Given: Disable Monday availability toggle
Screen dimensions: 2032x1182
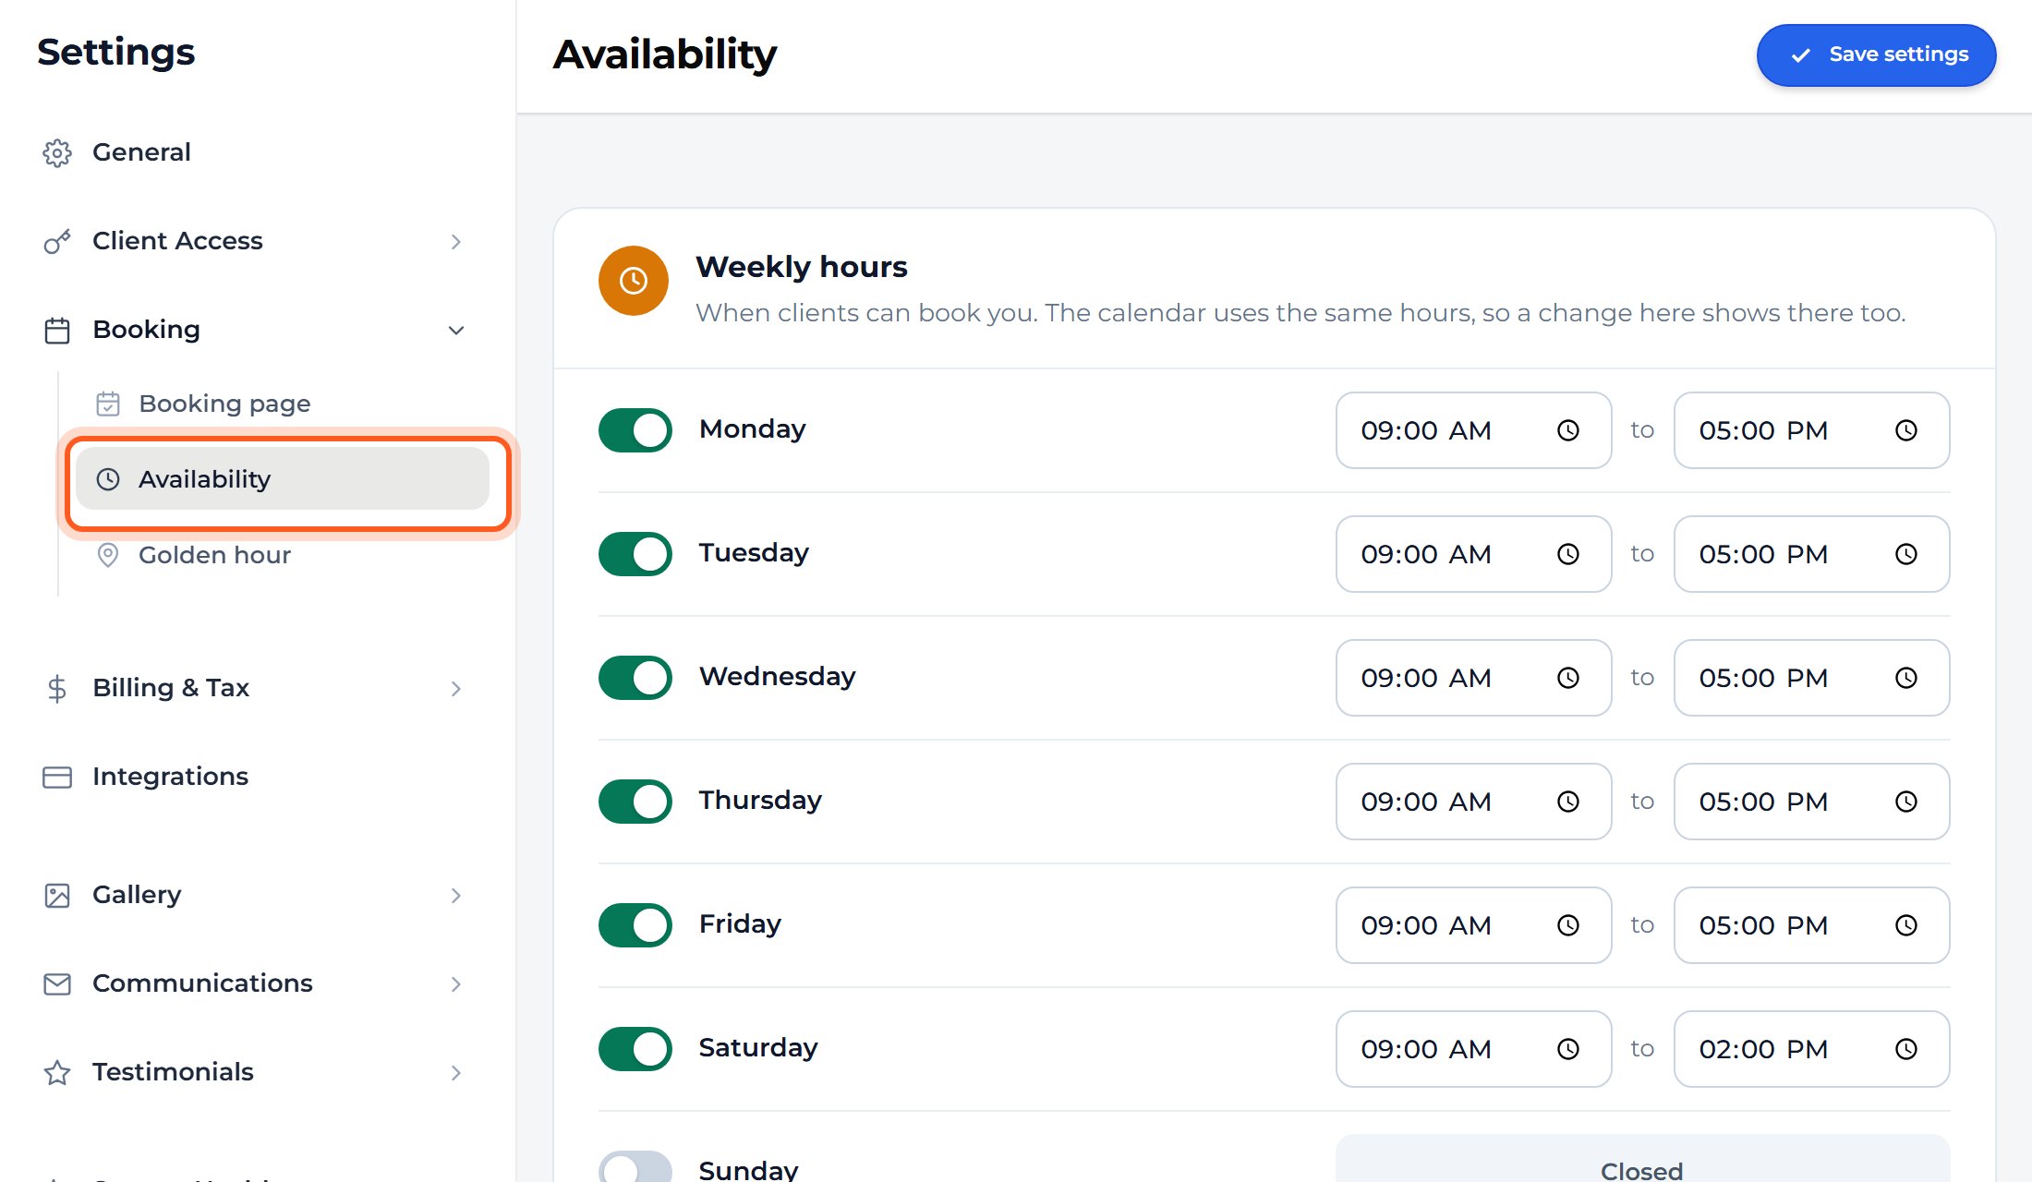Looking at the screenshot, I should point(635,430).
